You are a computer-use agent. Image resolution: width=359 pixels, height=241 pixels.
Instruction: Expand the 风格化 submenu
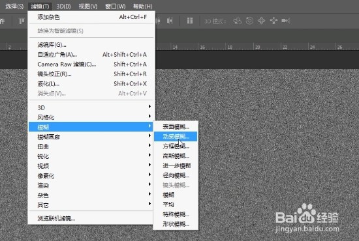91,117
